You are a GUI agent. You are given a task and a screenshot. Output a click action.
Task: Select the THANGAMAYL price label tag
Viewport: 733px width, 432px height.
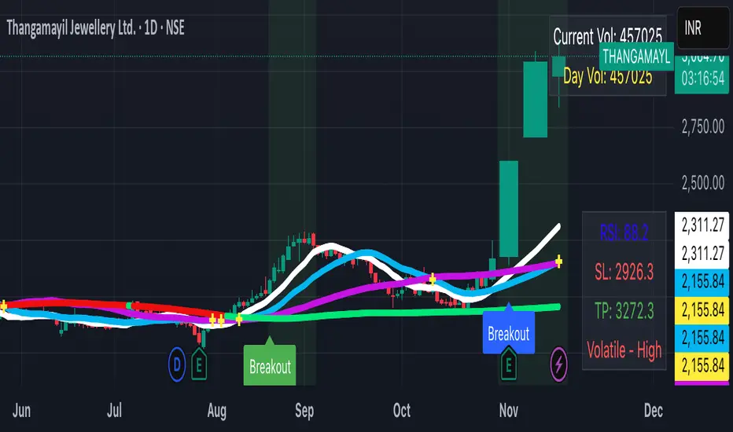[636, 57]
